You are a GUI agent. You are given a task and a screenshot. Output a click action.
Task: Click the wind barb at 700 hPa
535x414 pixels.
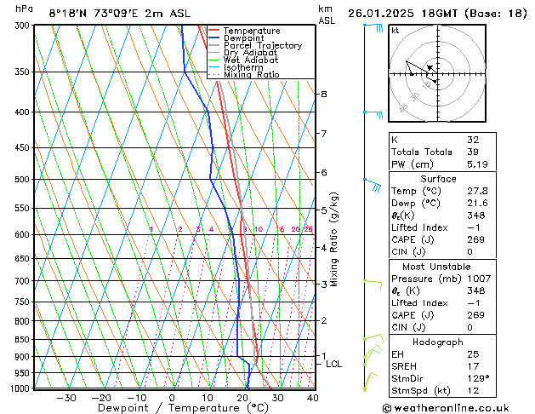(x=373, y=280)
